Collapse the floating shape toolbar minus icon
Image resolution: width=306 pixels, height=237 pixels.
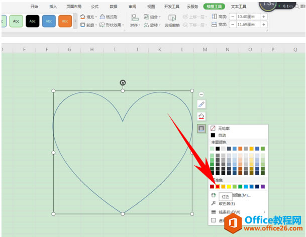point(201,94)
